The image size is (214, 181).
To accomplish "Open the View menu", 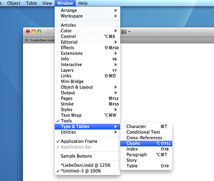I will (x=47, y=3).
